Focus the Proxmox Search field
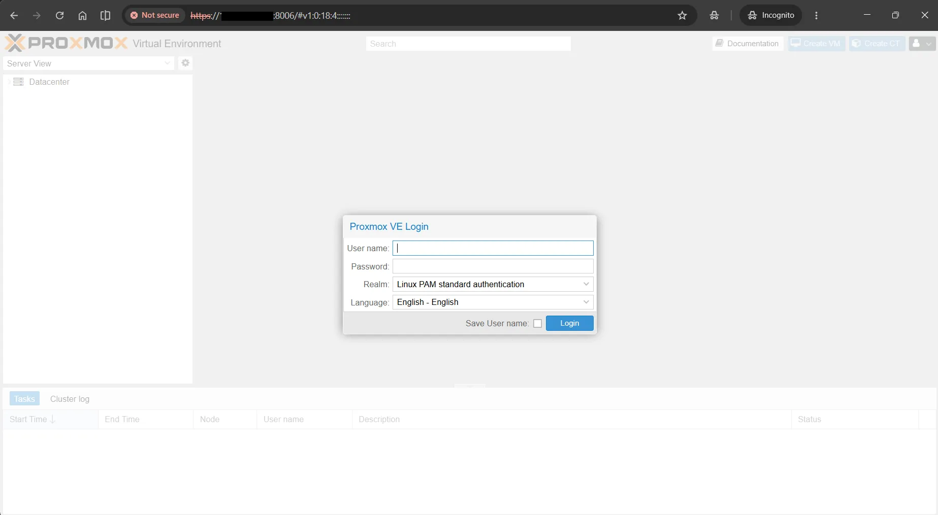The image size is (938, 515). point(468,44)
